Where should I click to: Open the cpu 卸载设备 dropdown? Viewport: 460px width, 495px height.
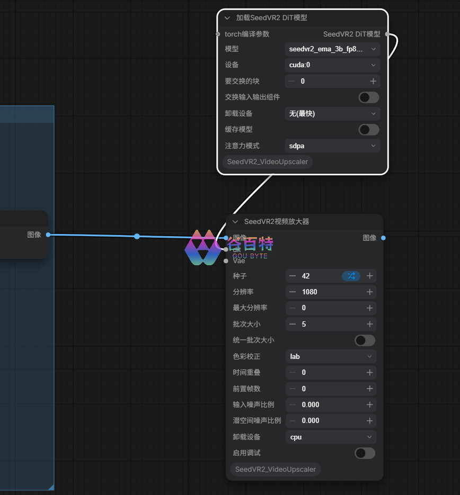click(331, 437)
